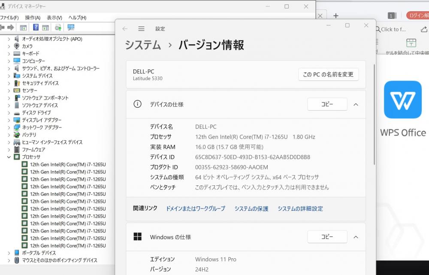Click the share icon in WPS window
Viewport: 429px width, 275px height.
[x=424, y=29]
